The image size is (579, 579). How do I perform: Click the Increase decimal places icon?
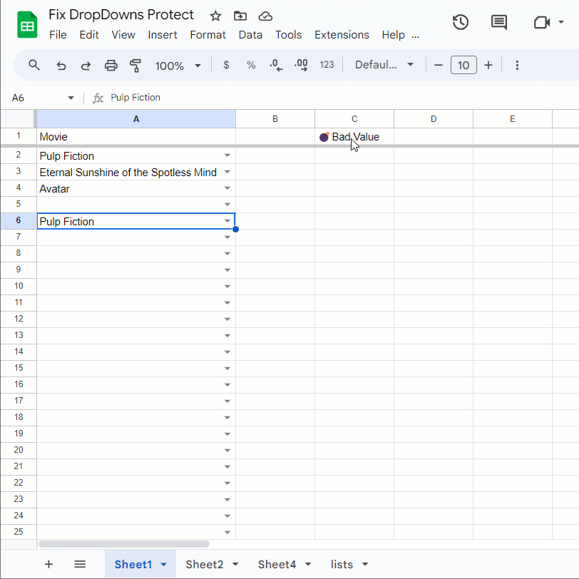pos(300,65)
